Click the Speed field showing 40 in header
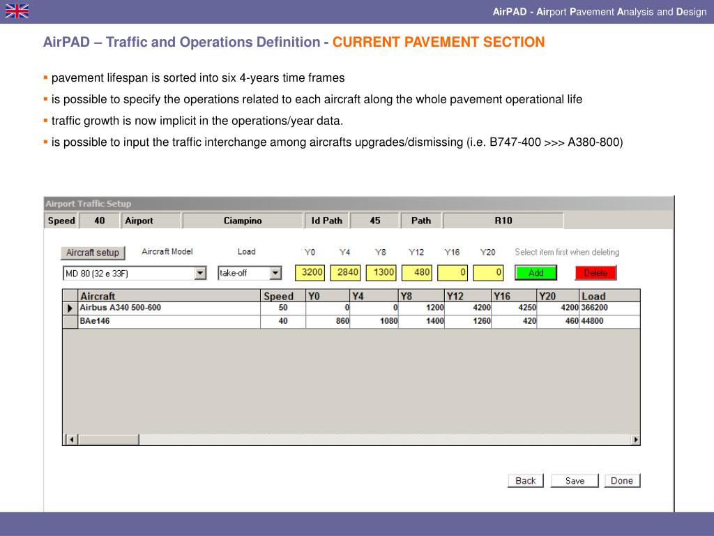 click(x=99, y=221)
